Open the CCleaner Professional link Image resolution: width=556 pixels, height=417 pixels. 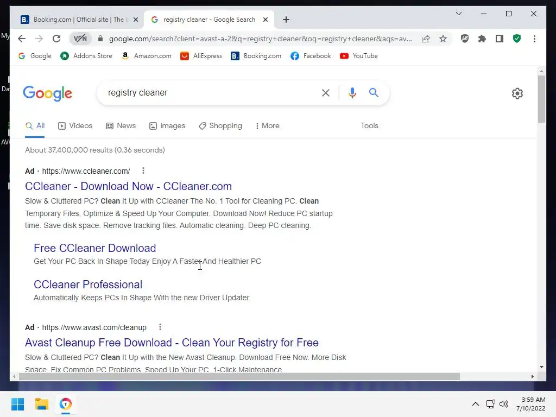click(x=88, y=285)
